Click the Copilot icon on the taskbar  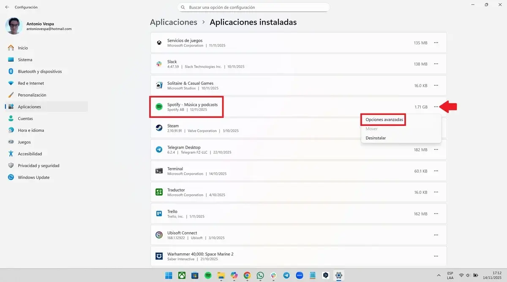[x=234, y=275]
